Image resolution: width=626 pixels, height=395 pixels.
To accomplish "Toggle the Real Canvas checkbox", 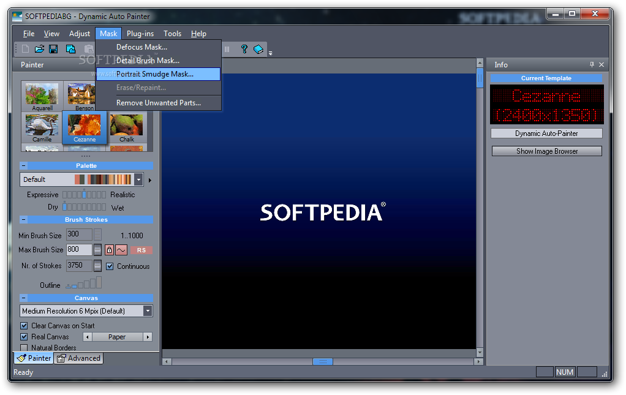I will point(24,337).
